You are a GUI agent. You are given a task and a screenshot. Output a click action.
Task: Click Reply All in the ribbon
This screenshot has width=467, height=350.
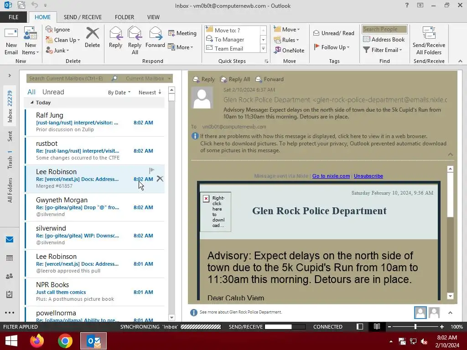pyautogui.click(x=135, y=41)
